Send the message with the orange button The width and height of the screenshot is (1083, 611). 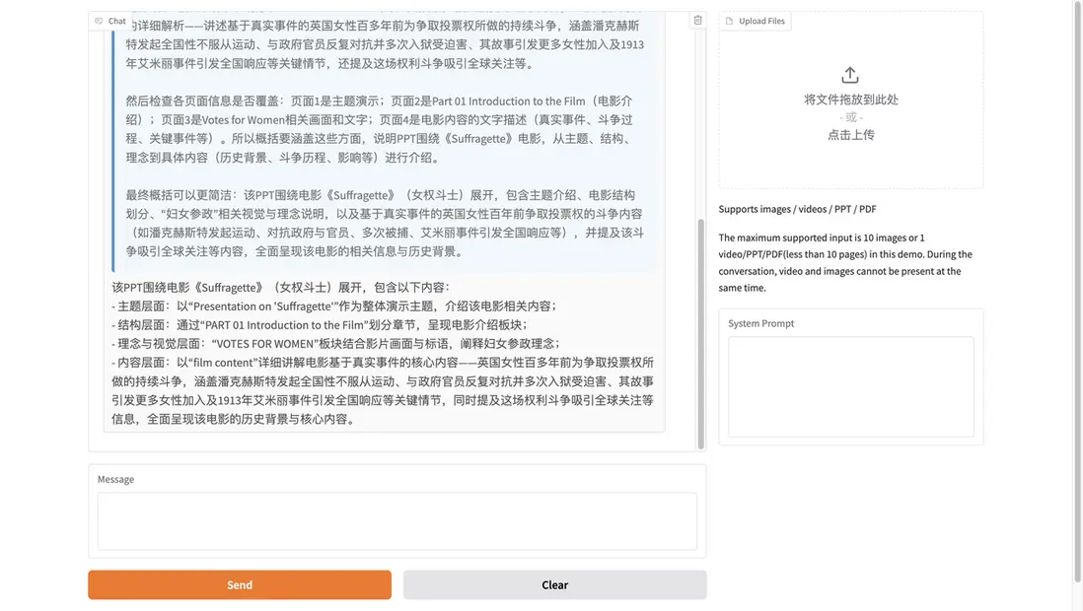tap(240, 584)
